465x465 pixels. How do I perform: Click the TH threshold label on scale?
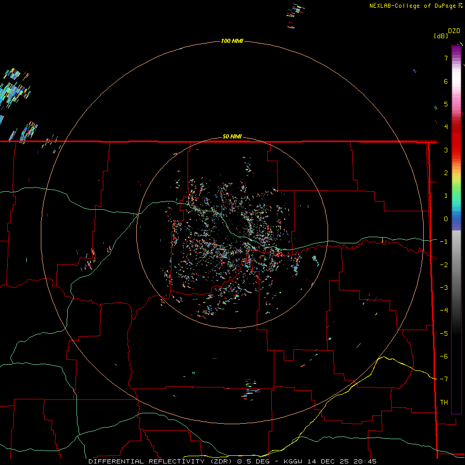tap(444, 402)
